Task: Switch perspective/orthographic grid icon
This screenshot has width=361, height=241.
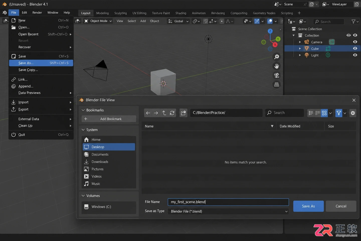Action: [277, 85]
